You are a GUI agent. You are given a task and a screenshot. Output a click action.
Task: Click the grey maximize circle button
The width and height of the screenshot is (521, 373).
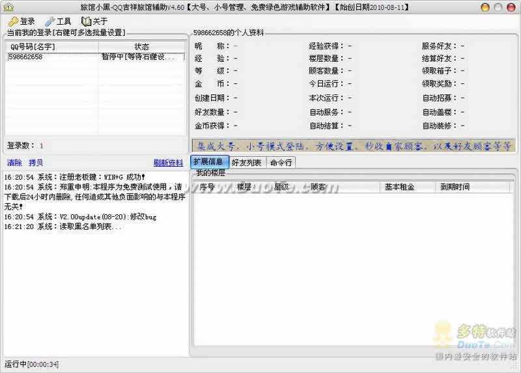498,7
